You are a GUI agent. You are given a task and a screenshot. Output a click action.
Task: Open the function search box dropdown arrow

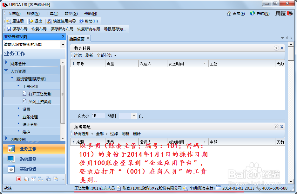(63, 45)
